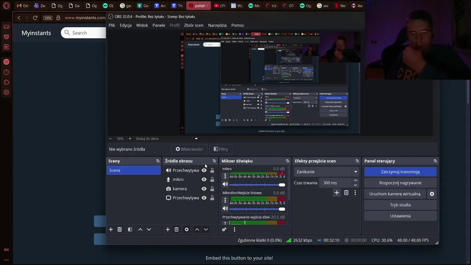
Task: Zoom out the preview with minus icon
Action: tap(110, 139)
